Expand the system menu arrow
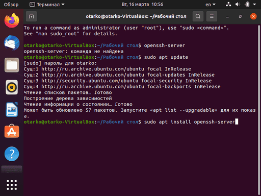261x196 pixels. pos(254,5)
